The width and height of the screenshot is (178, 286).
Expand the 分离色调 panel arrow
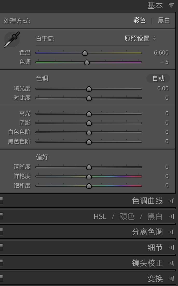click(171, 232)
